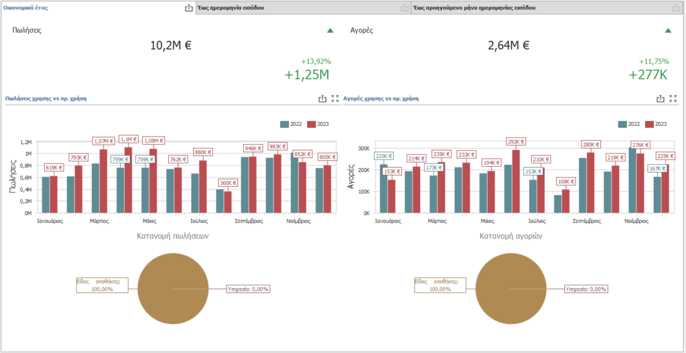Click the Πωλήσεις χρησης vs πρ. χρήση title
The height and width of the screenshot is (353, 686).
click(46, 99)
